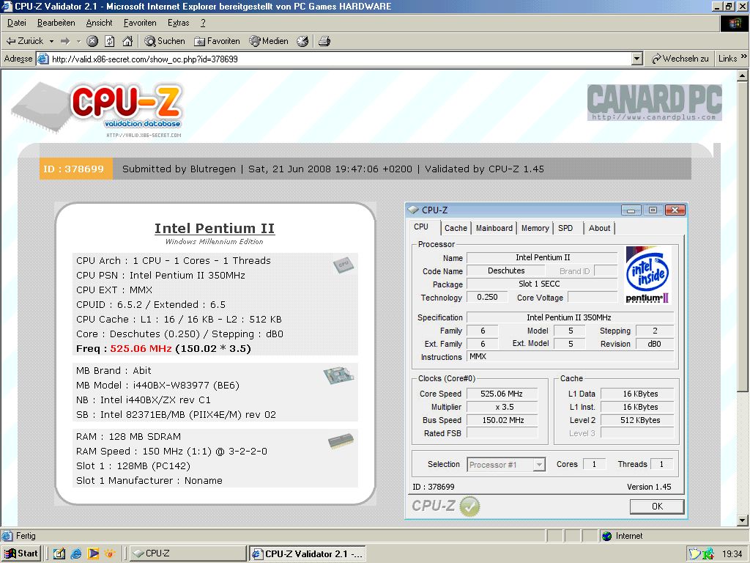Print the page with the printer icon

324,41
